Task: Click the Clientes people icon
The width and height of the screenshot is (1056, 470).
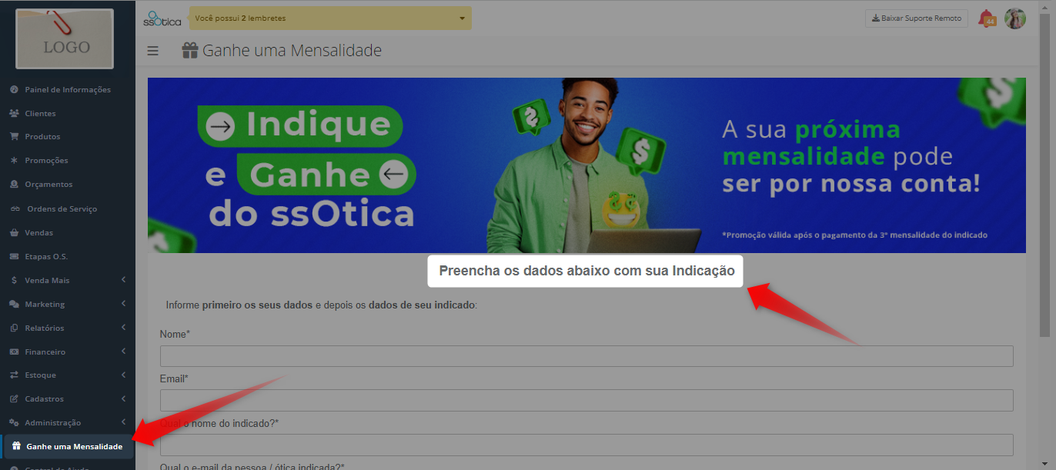Action: coord(14,113)
